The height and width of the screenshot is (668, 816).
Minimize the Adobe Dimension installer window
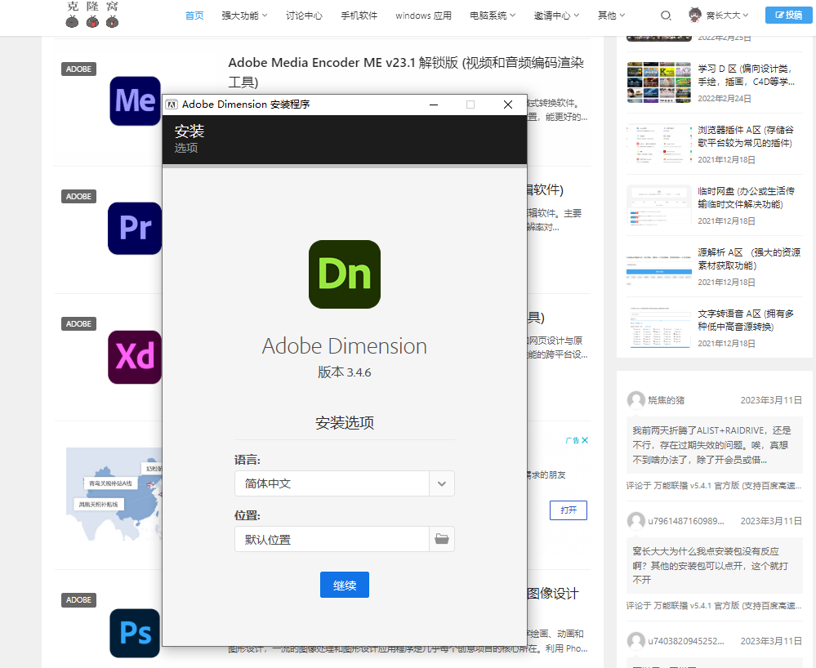(434, 105)
